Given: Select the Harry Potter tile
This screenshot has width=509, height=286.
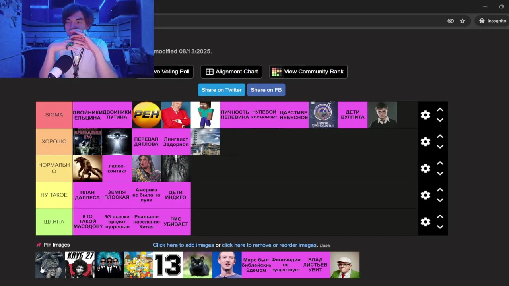Looking at the screenshot, I should tap(382, 115).
